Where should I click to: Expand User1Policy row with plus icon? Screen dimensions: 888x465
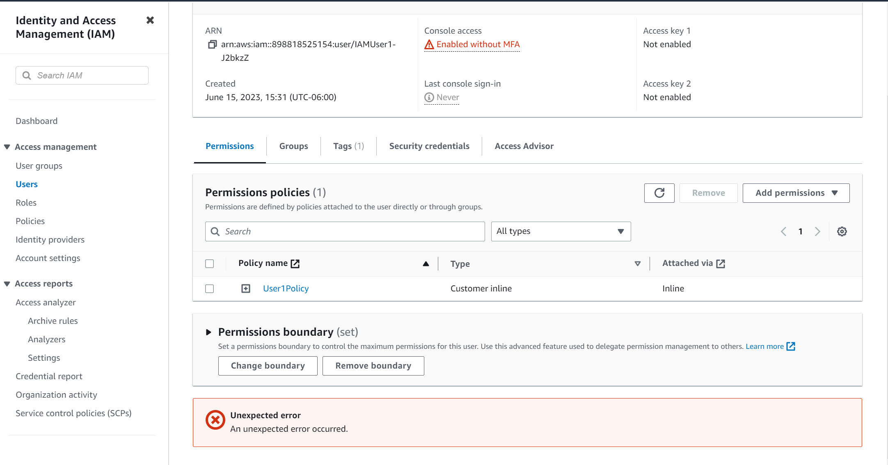245,289
